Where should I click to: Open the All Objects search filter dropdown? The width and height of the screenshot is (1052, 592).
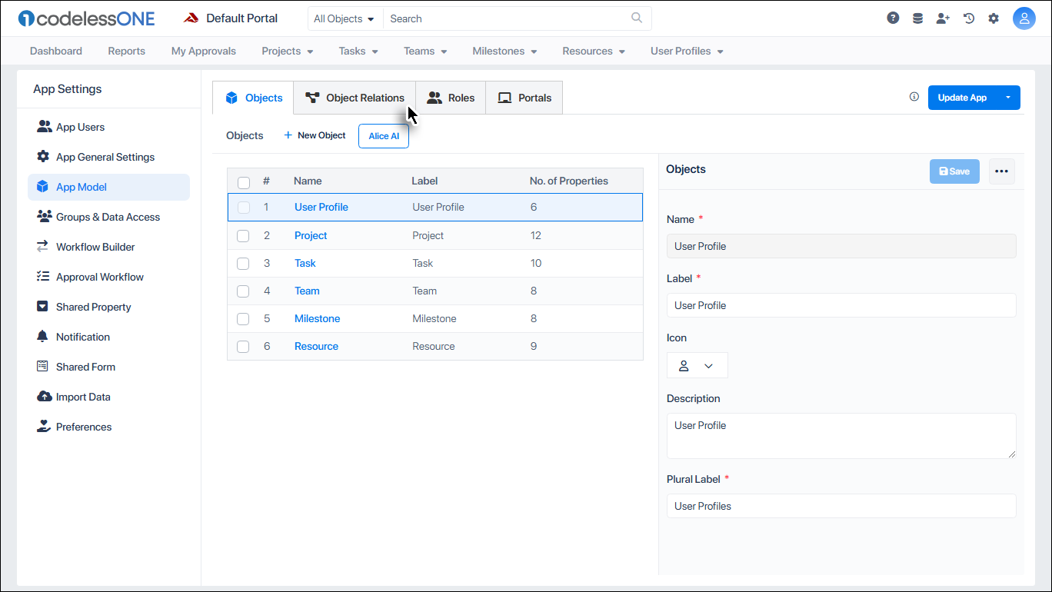345,18
